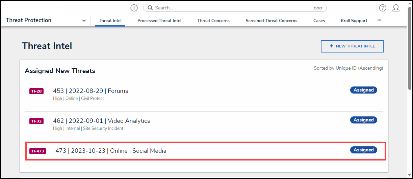Expand the Threat Protection dropdown
The image size is (413, 179).
point(84,21)
